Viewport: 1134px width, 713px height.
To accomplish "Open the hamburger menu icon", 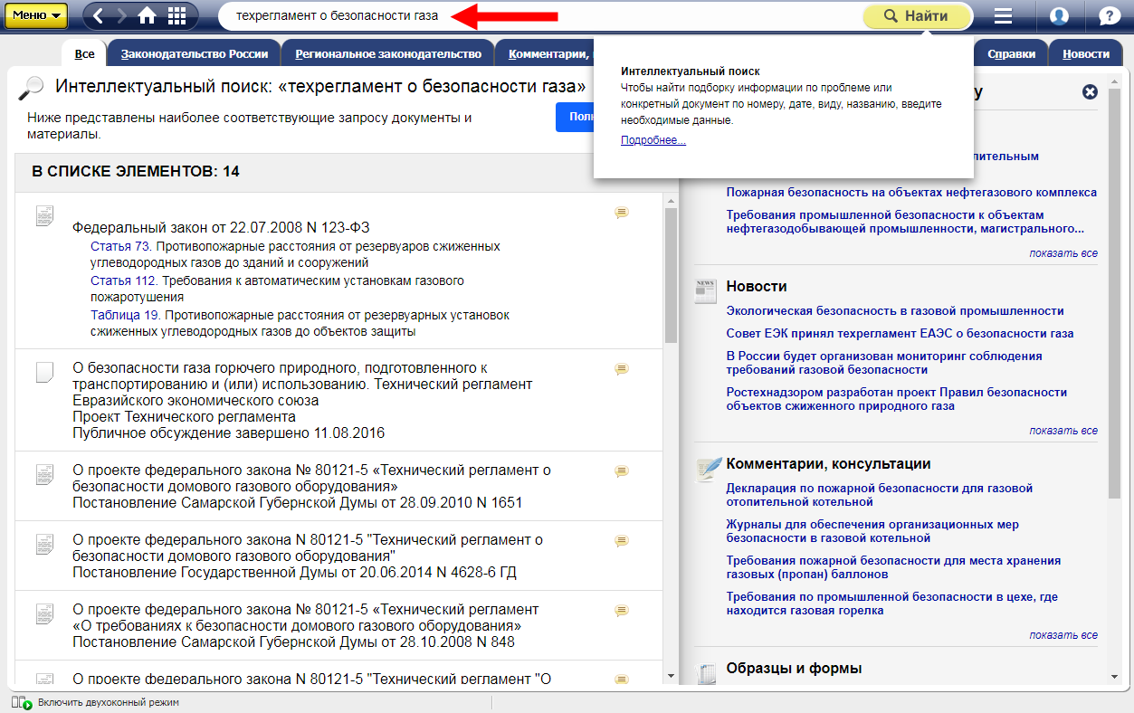I will pyautogui.click(x=1003, y=16).
